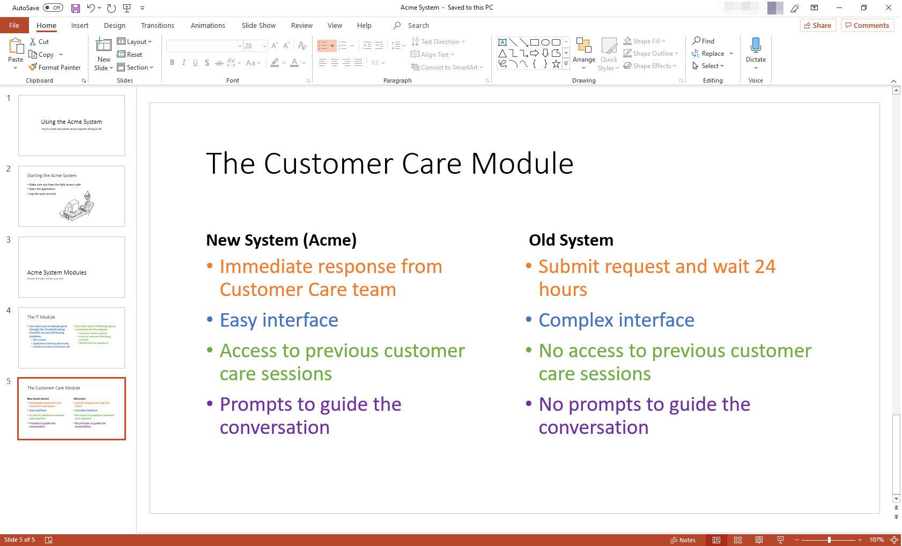Image resolution: width=902 pixels, height=546 pixels.
Task: Adjust the zoom slider
Action: (x=829, y=540)
